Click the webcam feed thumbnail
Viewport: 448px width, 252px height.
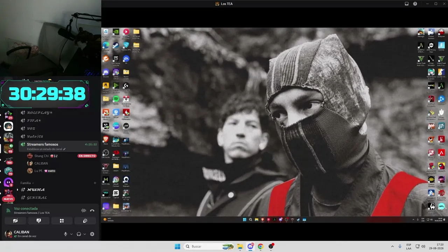(50, 38)
